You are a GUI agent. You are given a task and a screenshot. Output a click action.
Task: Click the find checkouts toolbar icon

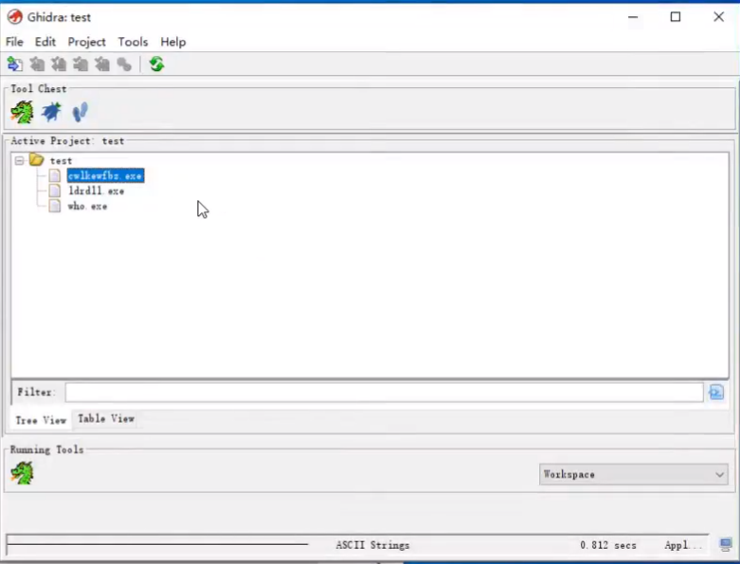[x=124, y=64]
